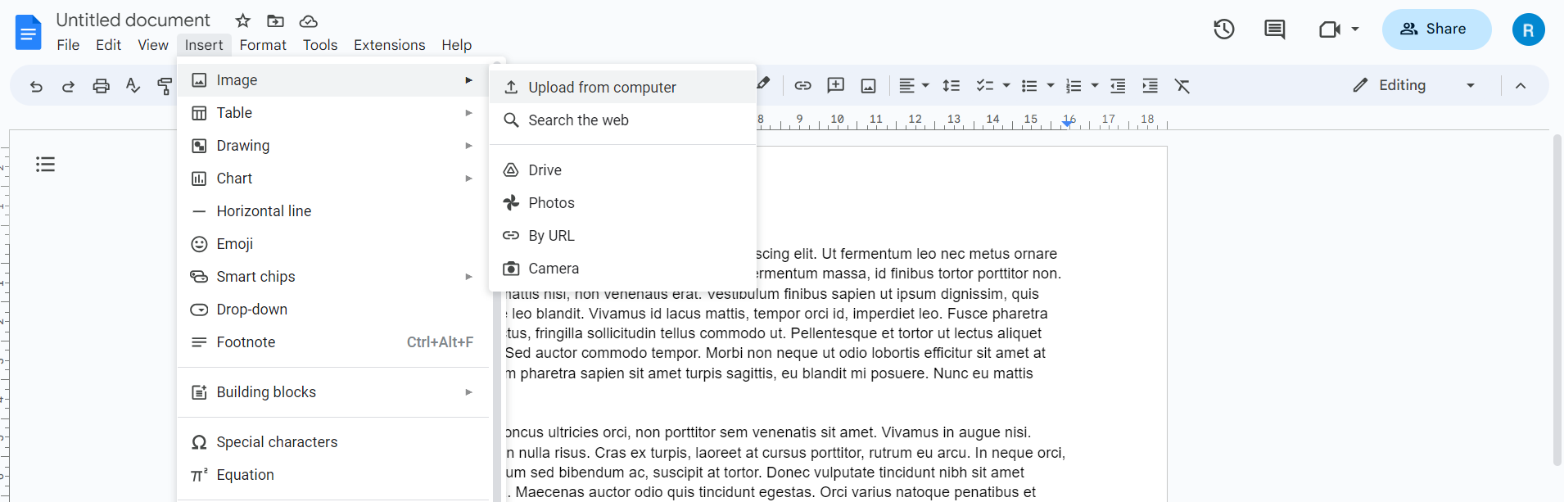Expand the Chart submenu
Image resolution: width=1564 pixels, height=502 pixels.
point(333,179)
